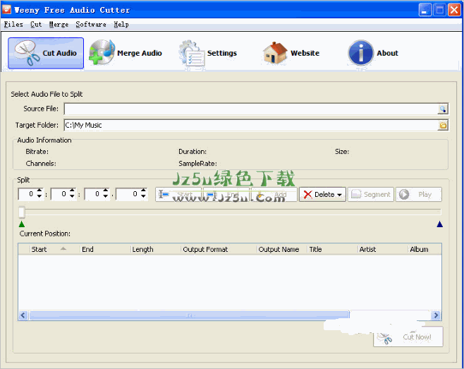
Task: Click the position slider thumb
Action: click(22, 212)
